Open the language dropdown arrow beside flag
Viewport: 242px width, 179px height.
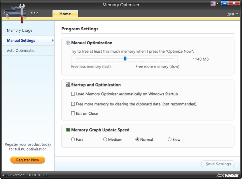(217, 3)
